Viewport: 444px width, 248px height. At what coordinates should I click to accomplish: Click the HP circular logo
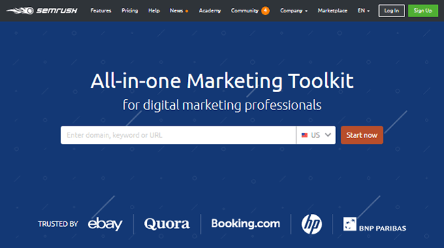point(311,224)
